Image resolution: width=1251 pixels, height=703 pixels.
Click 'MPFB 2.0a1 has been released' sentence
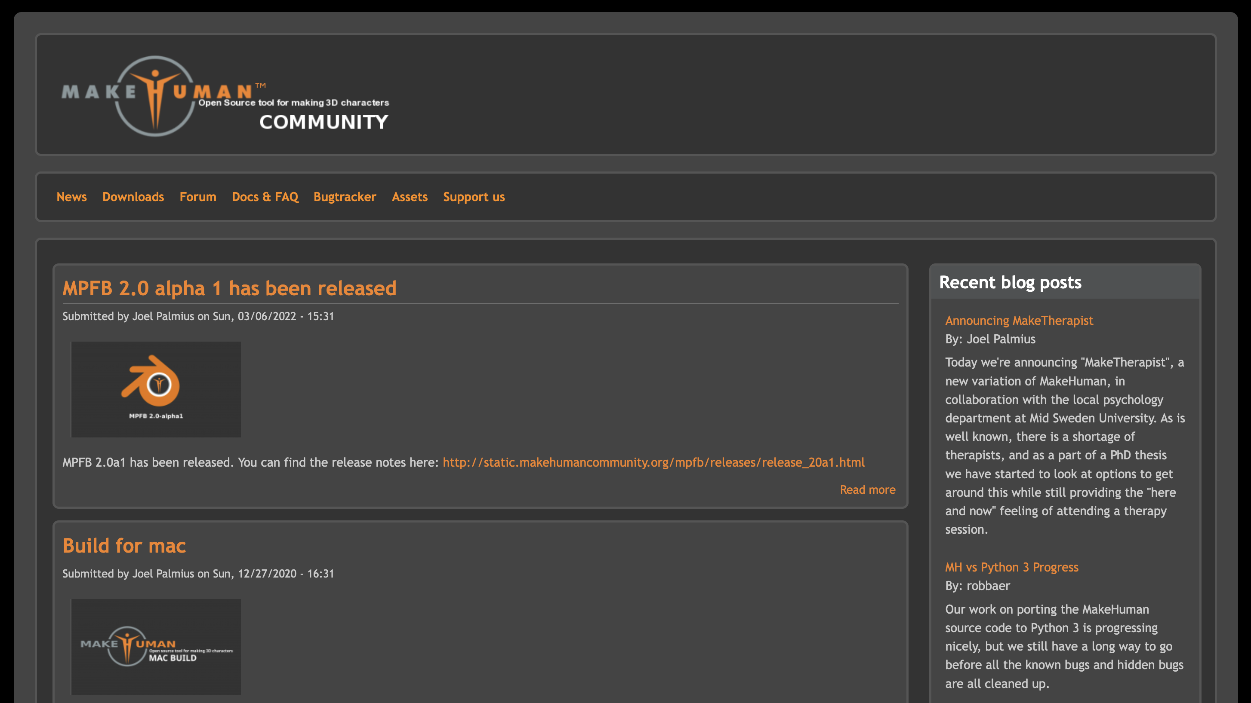[x=148, y=462]
